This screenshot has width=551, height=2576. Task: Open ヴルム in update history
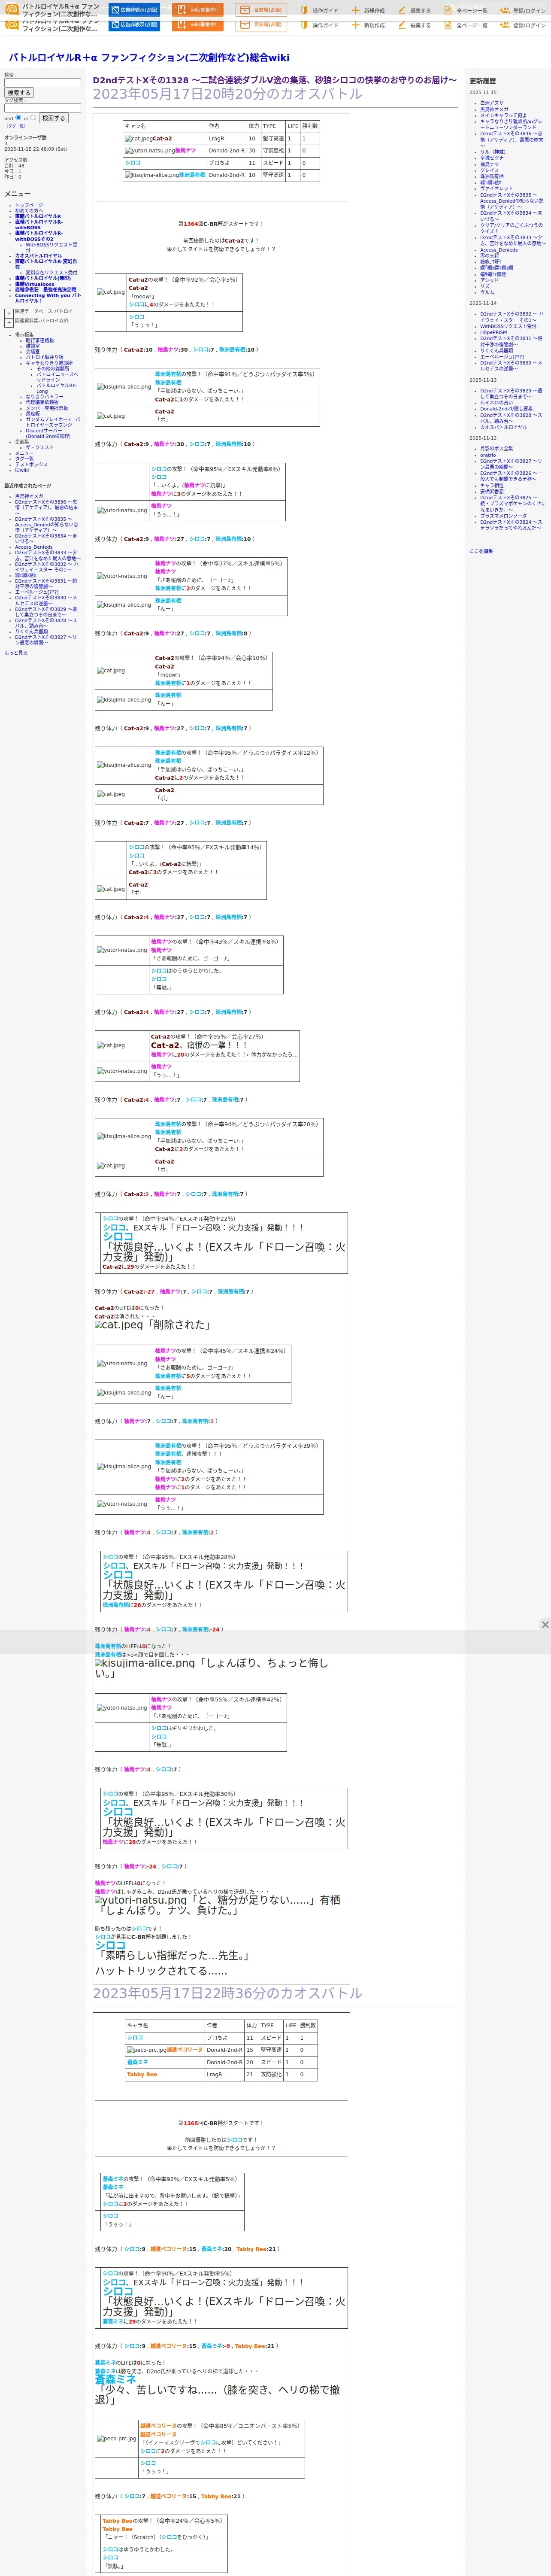(x=487, y=292)
